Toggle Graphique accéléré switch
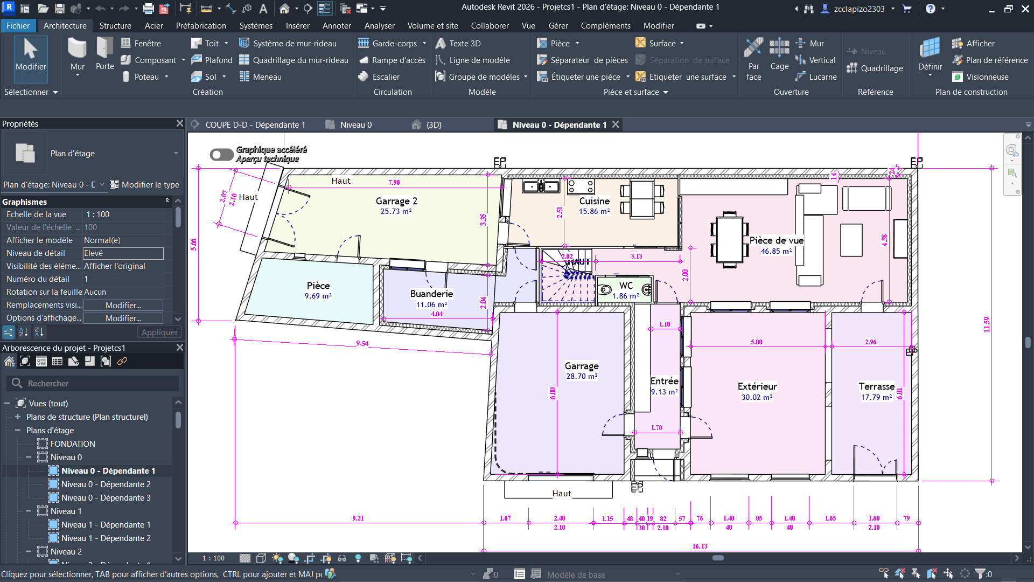The image size is (1034, 582). click(221, 155)
